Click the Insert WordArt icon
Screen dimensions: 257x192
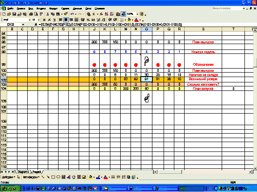(x=69, y=177)
